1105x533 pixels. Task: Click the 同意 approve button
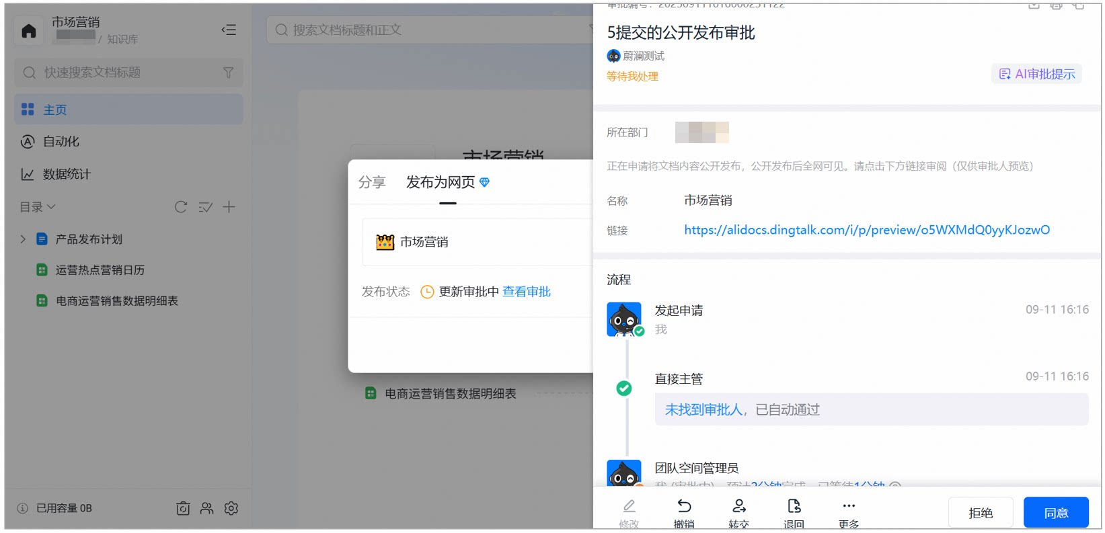tap(1056, 513)
